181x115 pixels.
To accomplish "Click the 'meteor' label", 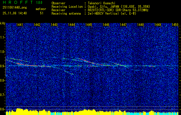I will point(41,9).
